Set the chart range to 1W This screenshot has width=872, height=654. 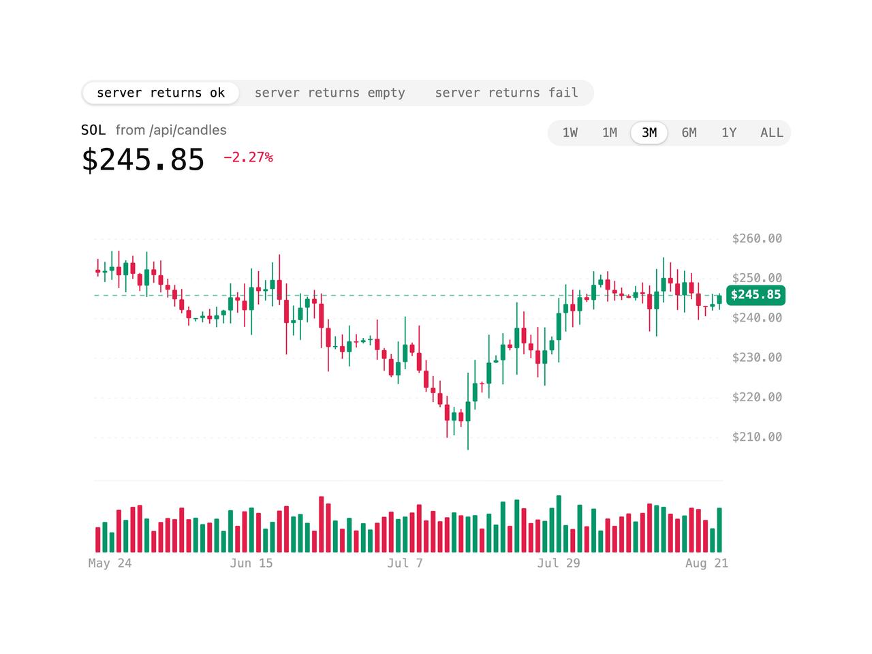[570, 133]
